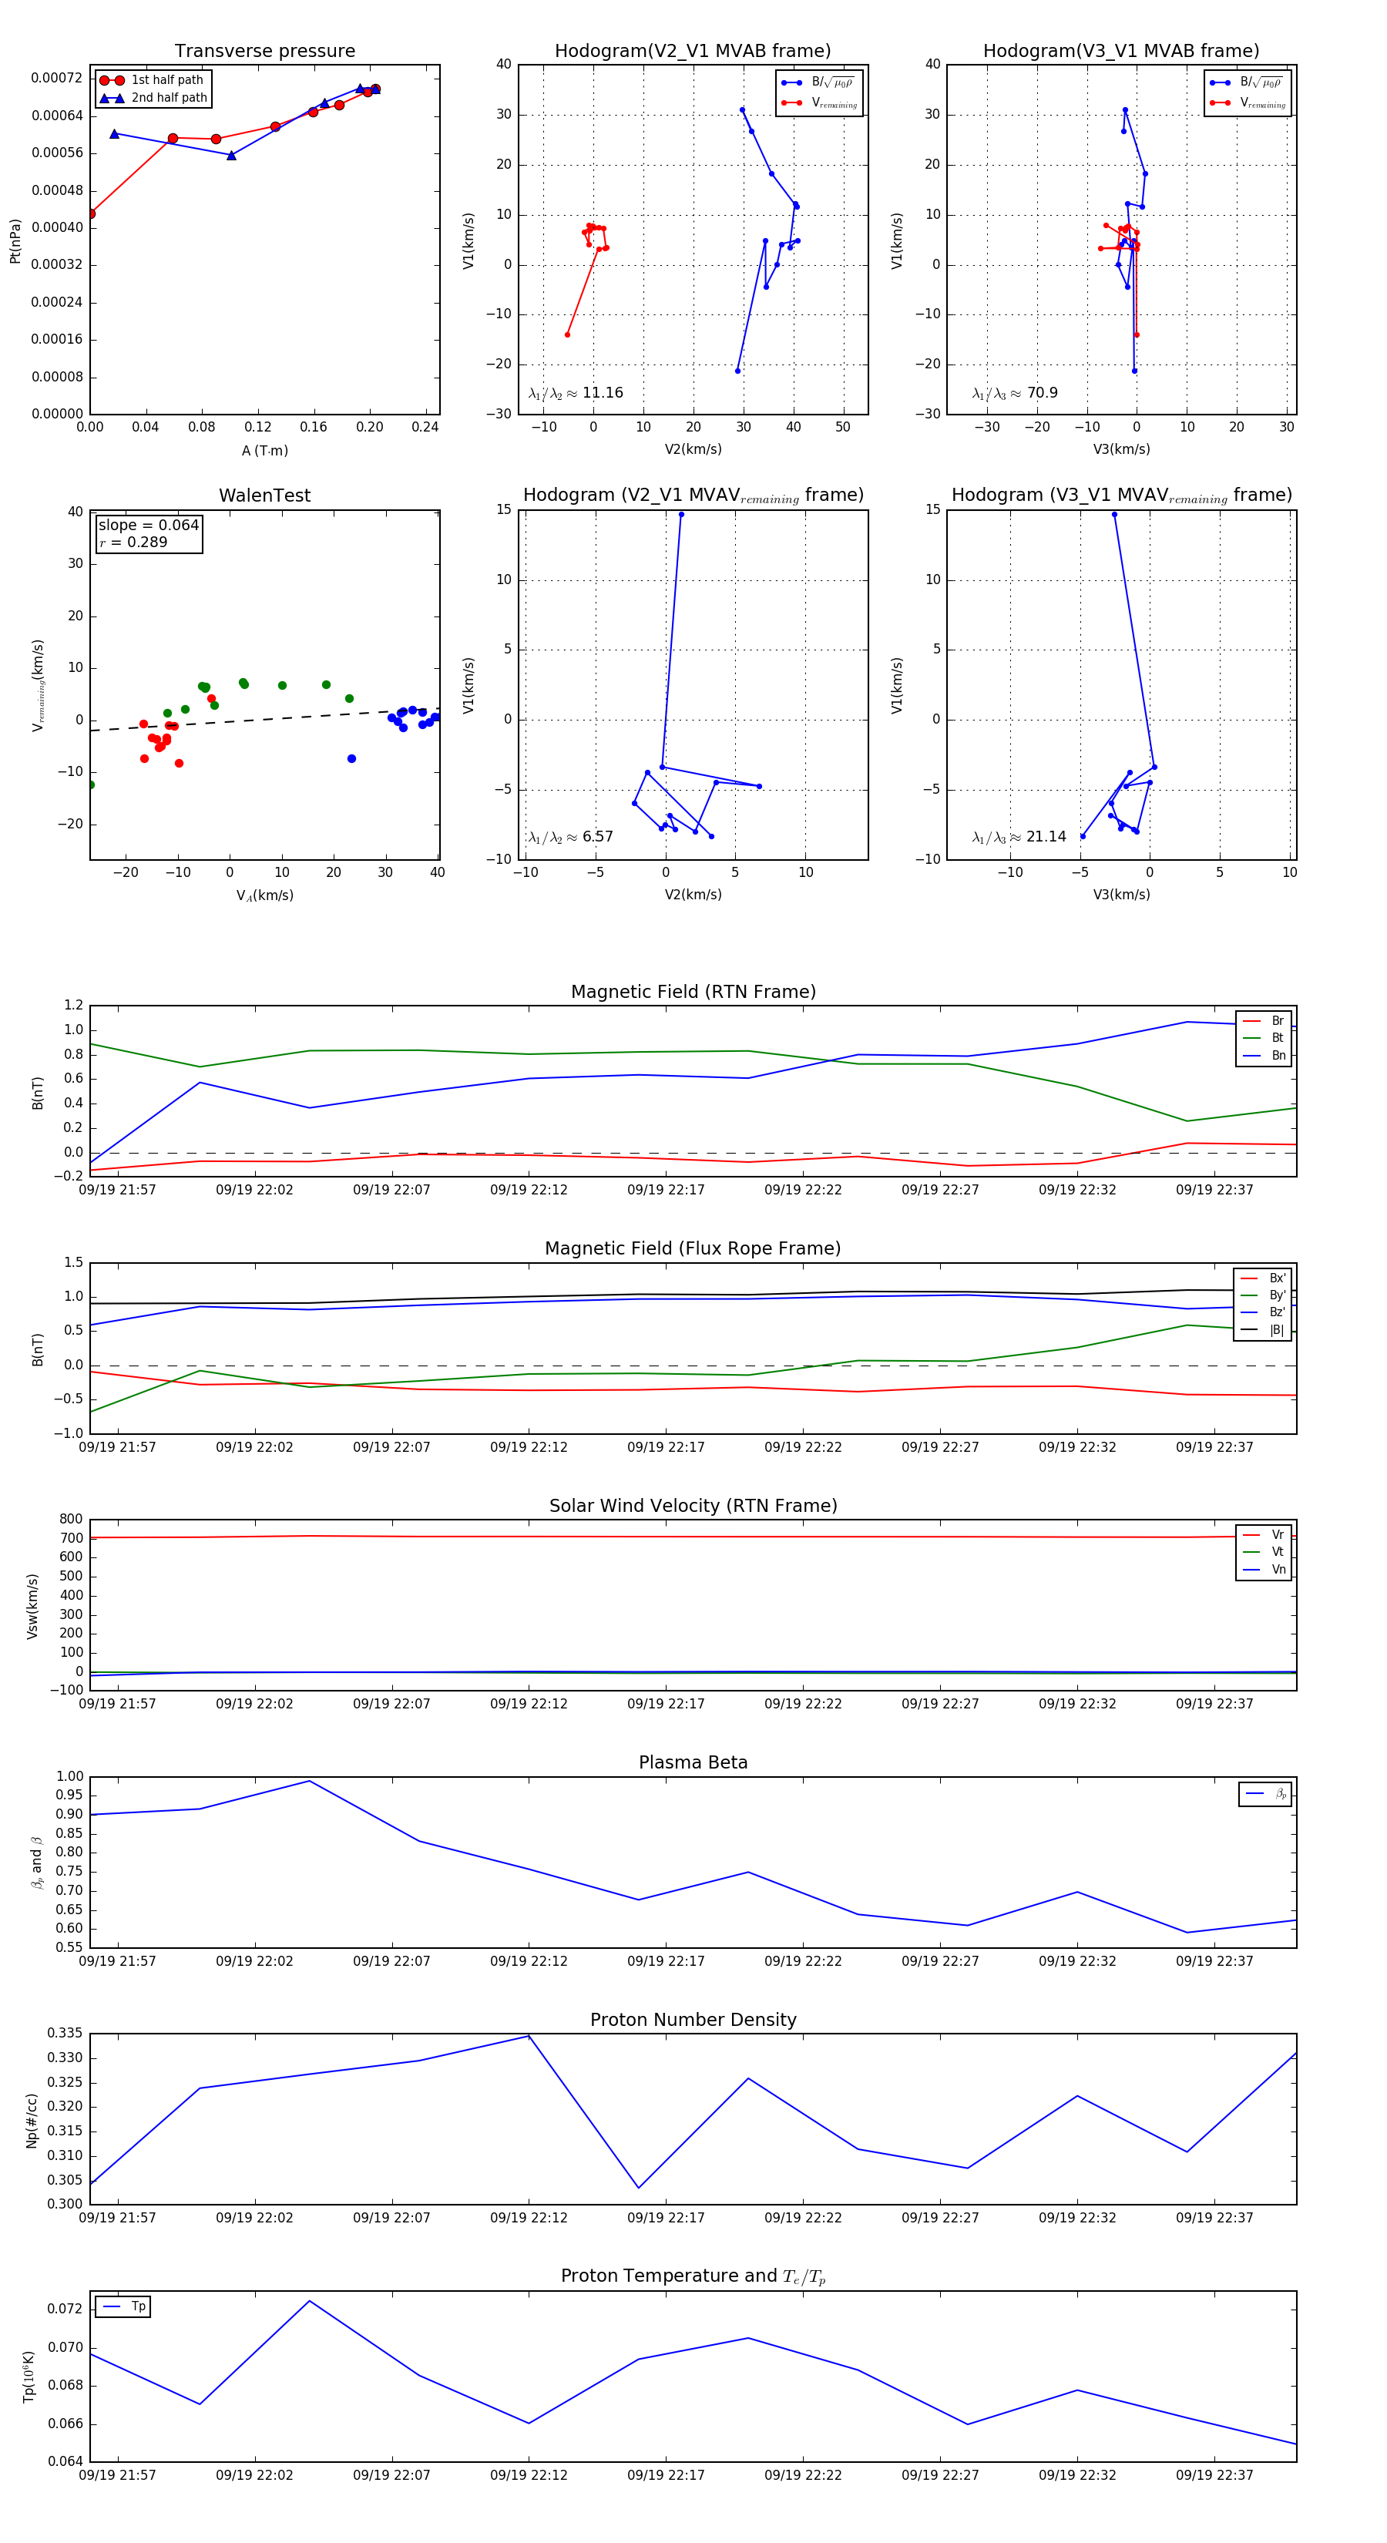Click V_remaining legend entry in V3_V1 MVAB hodogram
The height and width of the screenshot is (2543, 1387).
1247,102
